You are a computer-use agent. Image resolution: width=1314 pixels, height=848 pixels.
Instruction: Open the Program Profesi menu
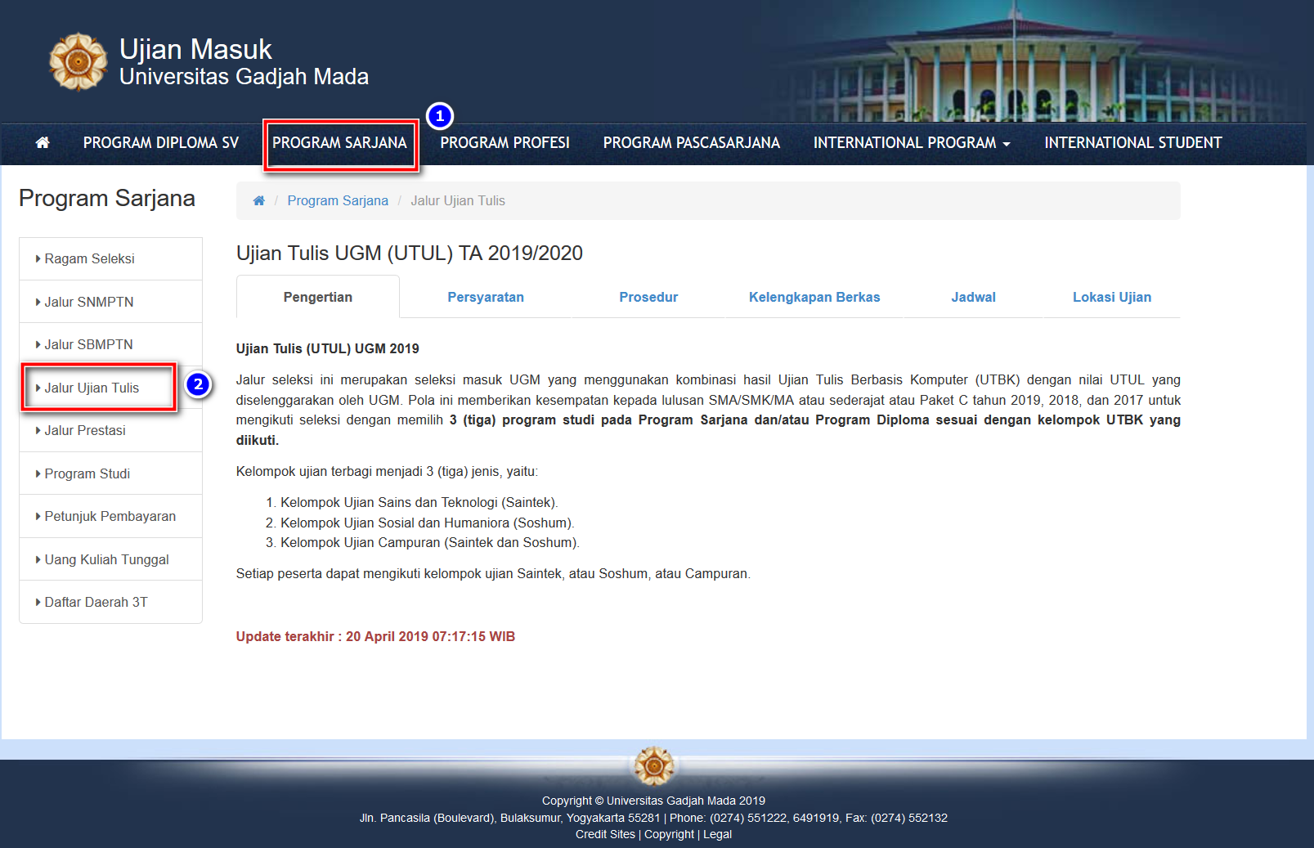click(x=505, y=143)
